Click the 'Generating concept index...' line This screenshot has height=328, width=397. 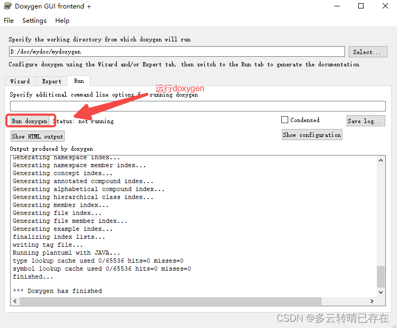[63, 173]
